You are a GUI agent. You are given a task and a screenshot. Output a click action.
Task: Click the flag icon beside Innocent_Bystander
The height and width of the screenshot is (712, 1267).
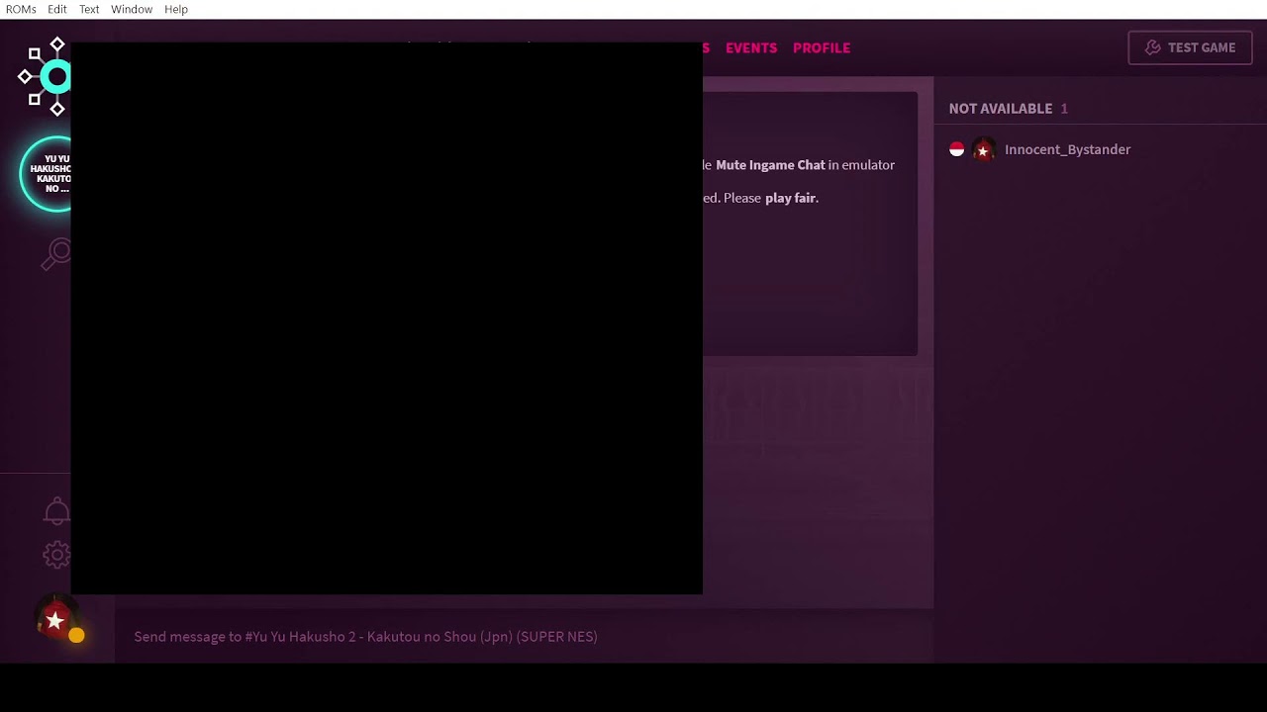click(x=957, y=149)
